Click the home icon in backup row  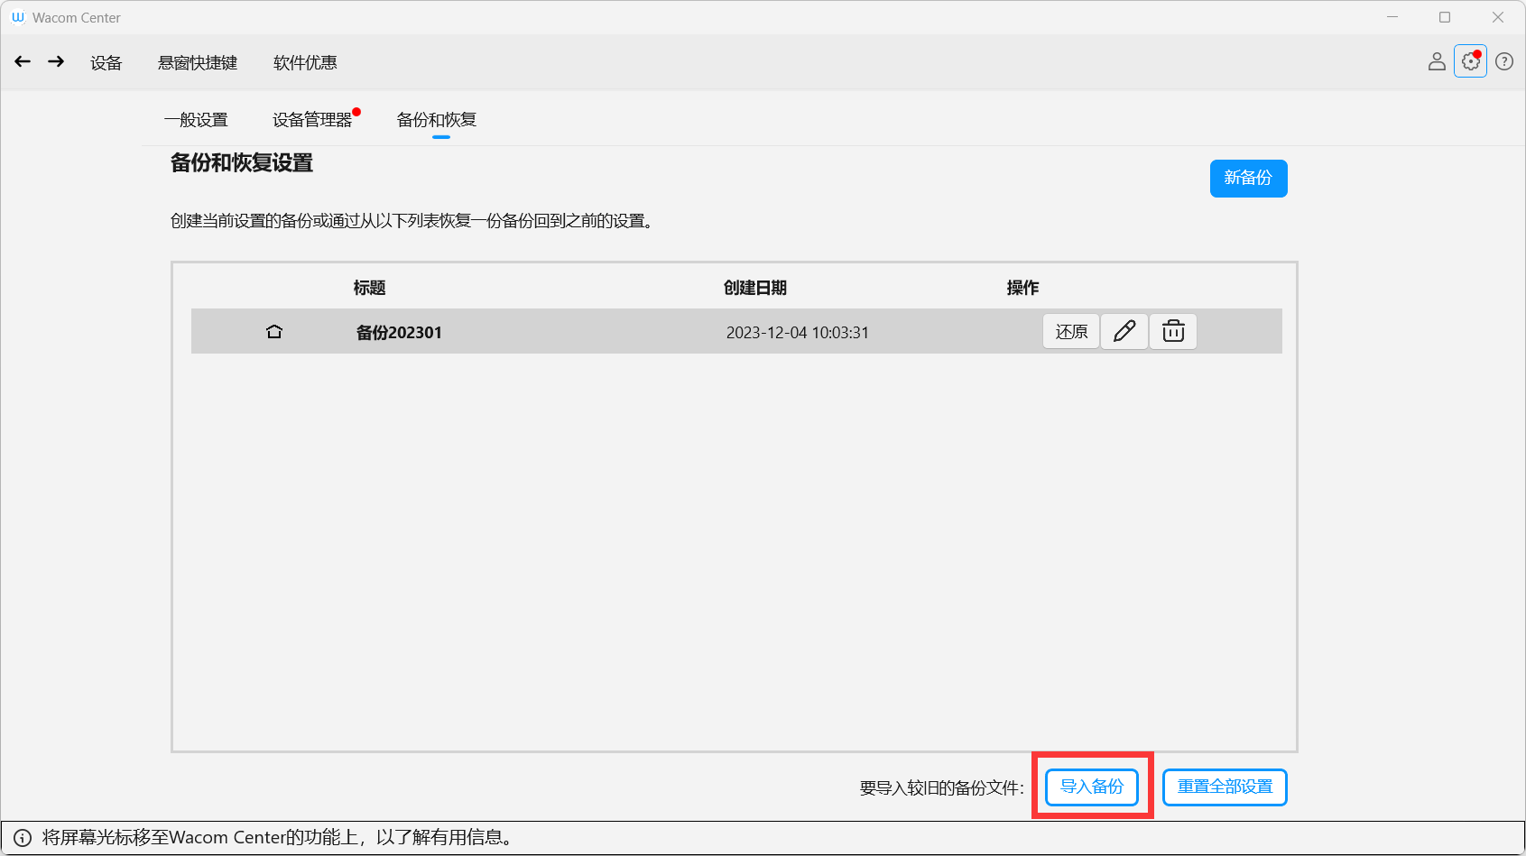pyautogui.click(x=274, y=332)
